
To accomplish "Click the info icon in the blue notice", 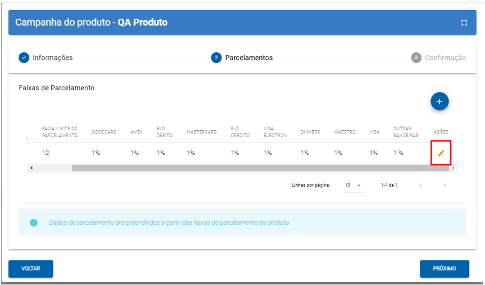I will [34, 223].
